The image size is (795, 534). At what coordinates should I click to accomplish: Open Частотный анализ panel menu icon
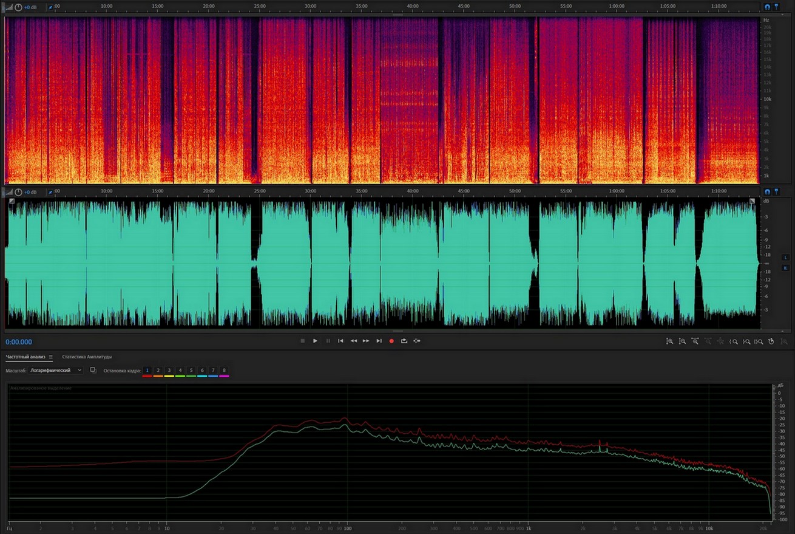(x=51, y=357)
